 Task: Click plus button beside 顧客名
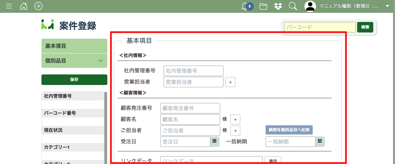point(235,119)
